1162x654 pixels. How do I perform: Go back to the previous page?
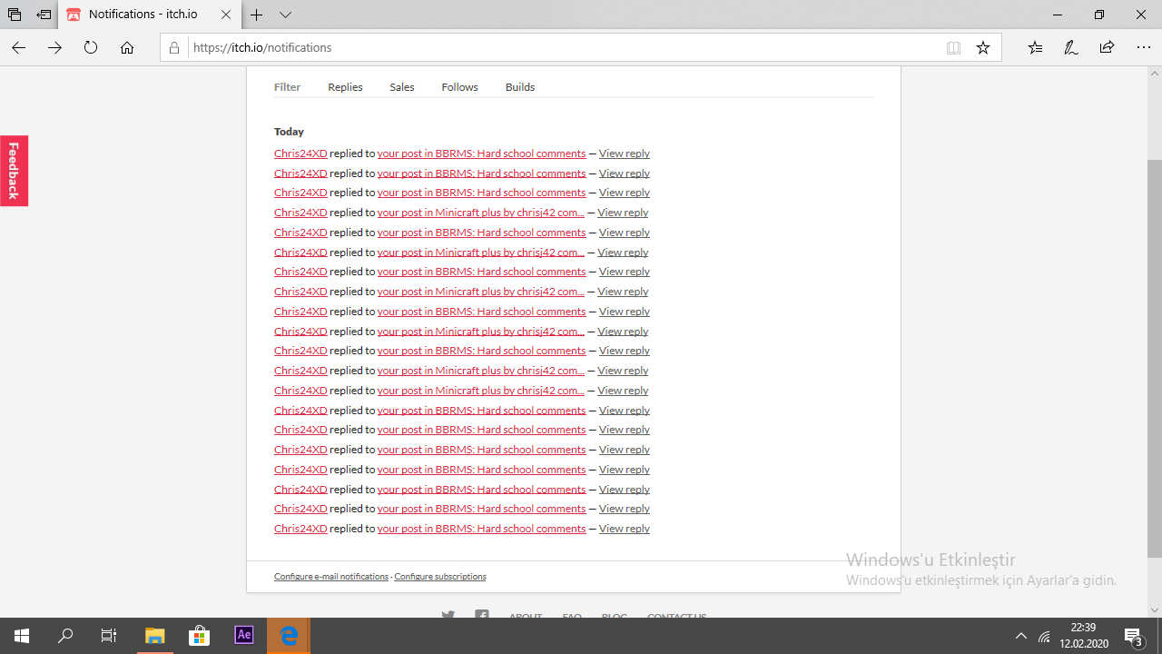18,47
